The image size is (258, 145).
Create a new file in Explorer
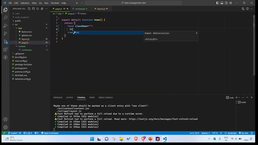point(29,9)
